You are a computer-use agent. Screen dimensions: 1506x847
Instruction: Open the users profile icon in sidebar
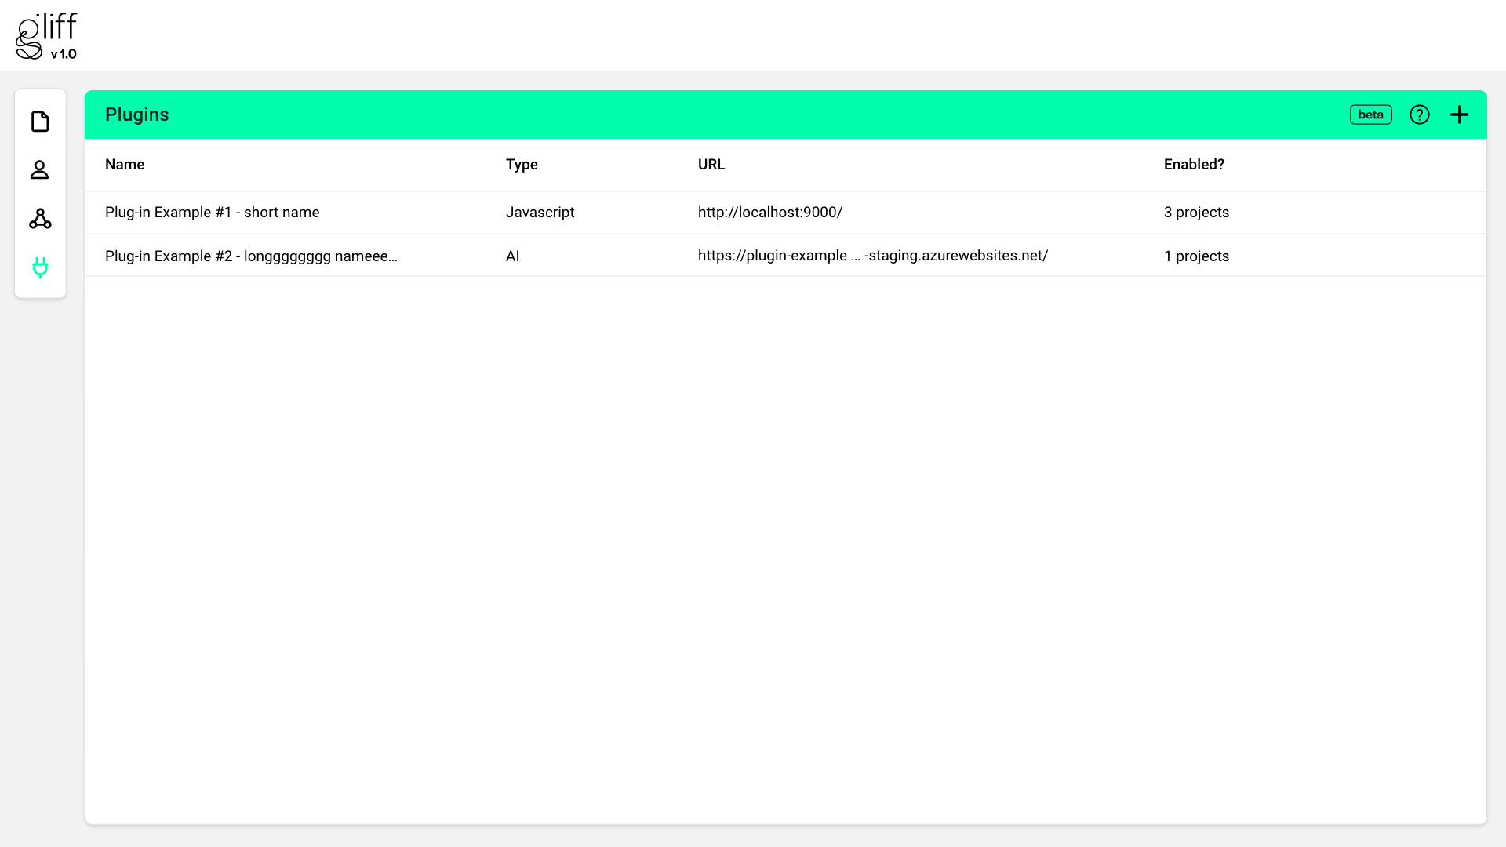click(x=40, y=170)
